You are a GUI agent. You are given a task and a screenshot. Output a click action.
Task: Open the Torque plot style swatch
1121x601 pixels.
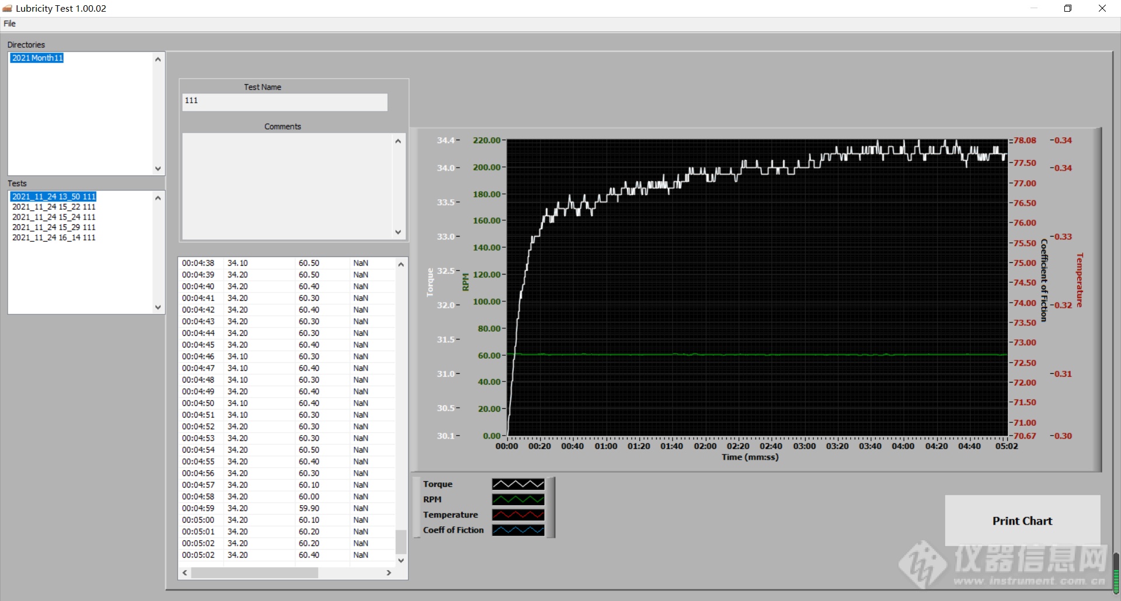(518, 484)
